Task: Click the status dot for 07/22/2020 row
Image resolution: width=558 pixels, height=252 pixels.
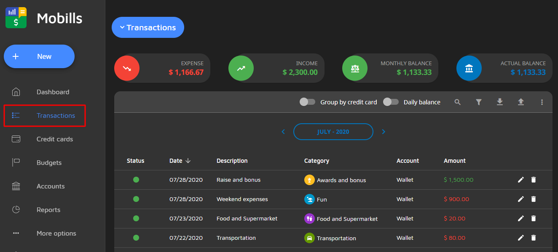Action: pos(136,238)
